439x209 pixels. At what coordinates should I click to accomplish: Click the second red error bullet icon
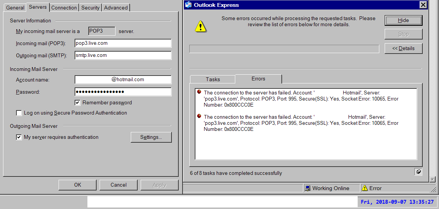[199, 116]
